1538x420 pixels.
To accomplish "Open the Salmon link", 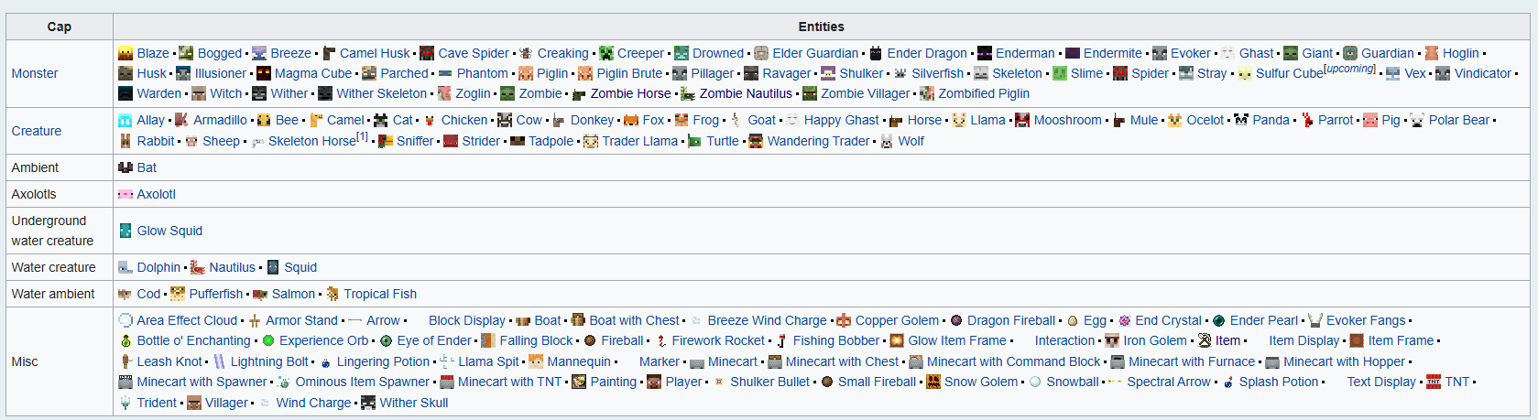I will [x=293, y=294].
